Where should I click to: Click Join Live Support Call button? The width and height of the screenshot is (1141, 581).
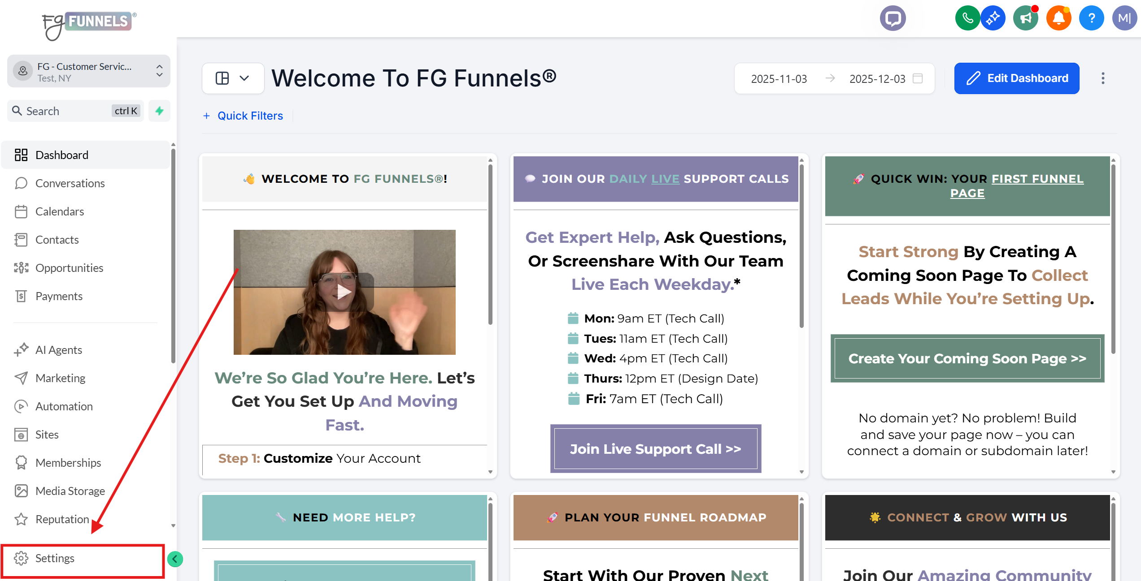coord(655,449)
